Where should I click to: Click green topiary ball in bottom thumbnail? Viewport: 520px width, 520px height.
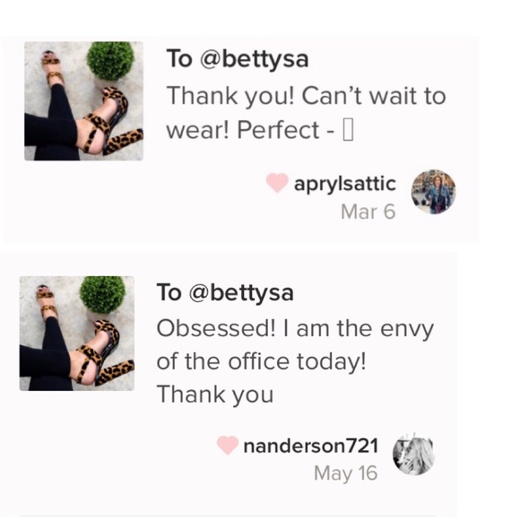click(103, 295)
